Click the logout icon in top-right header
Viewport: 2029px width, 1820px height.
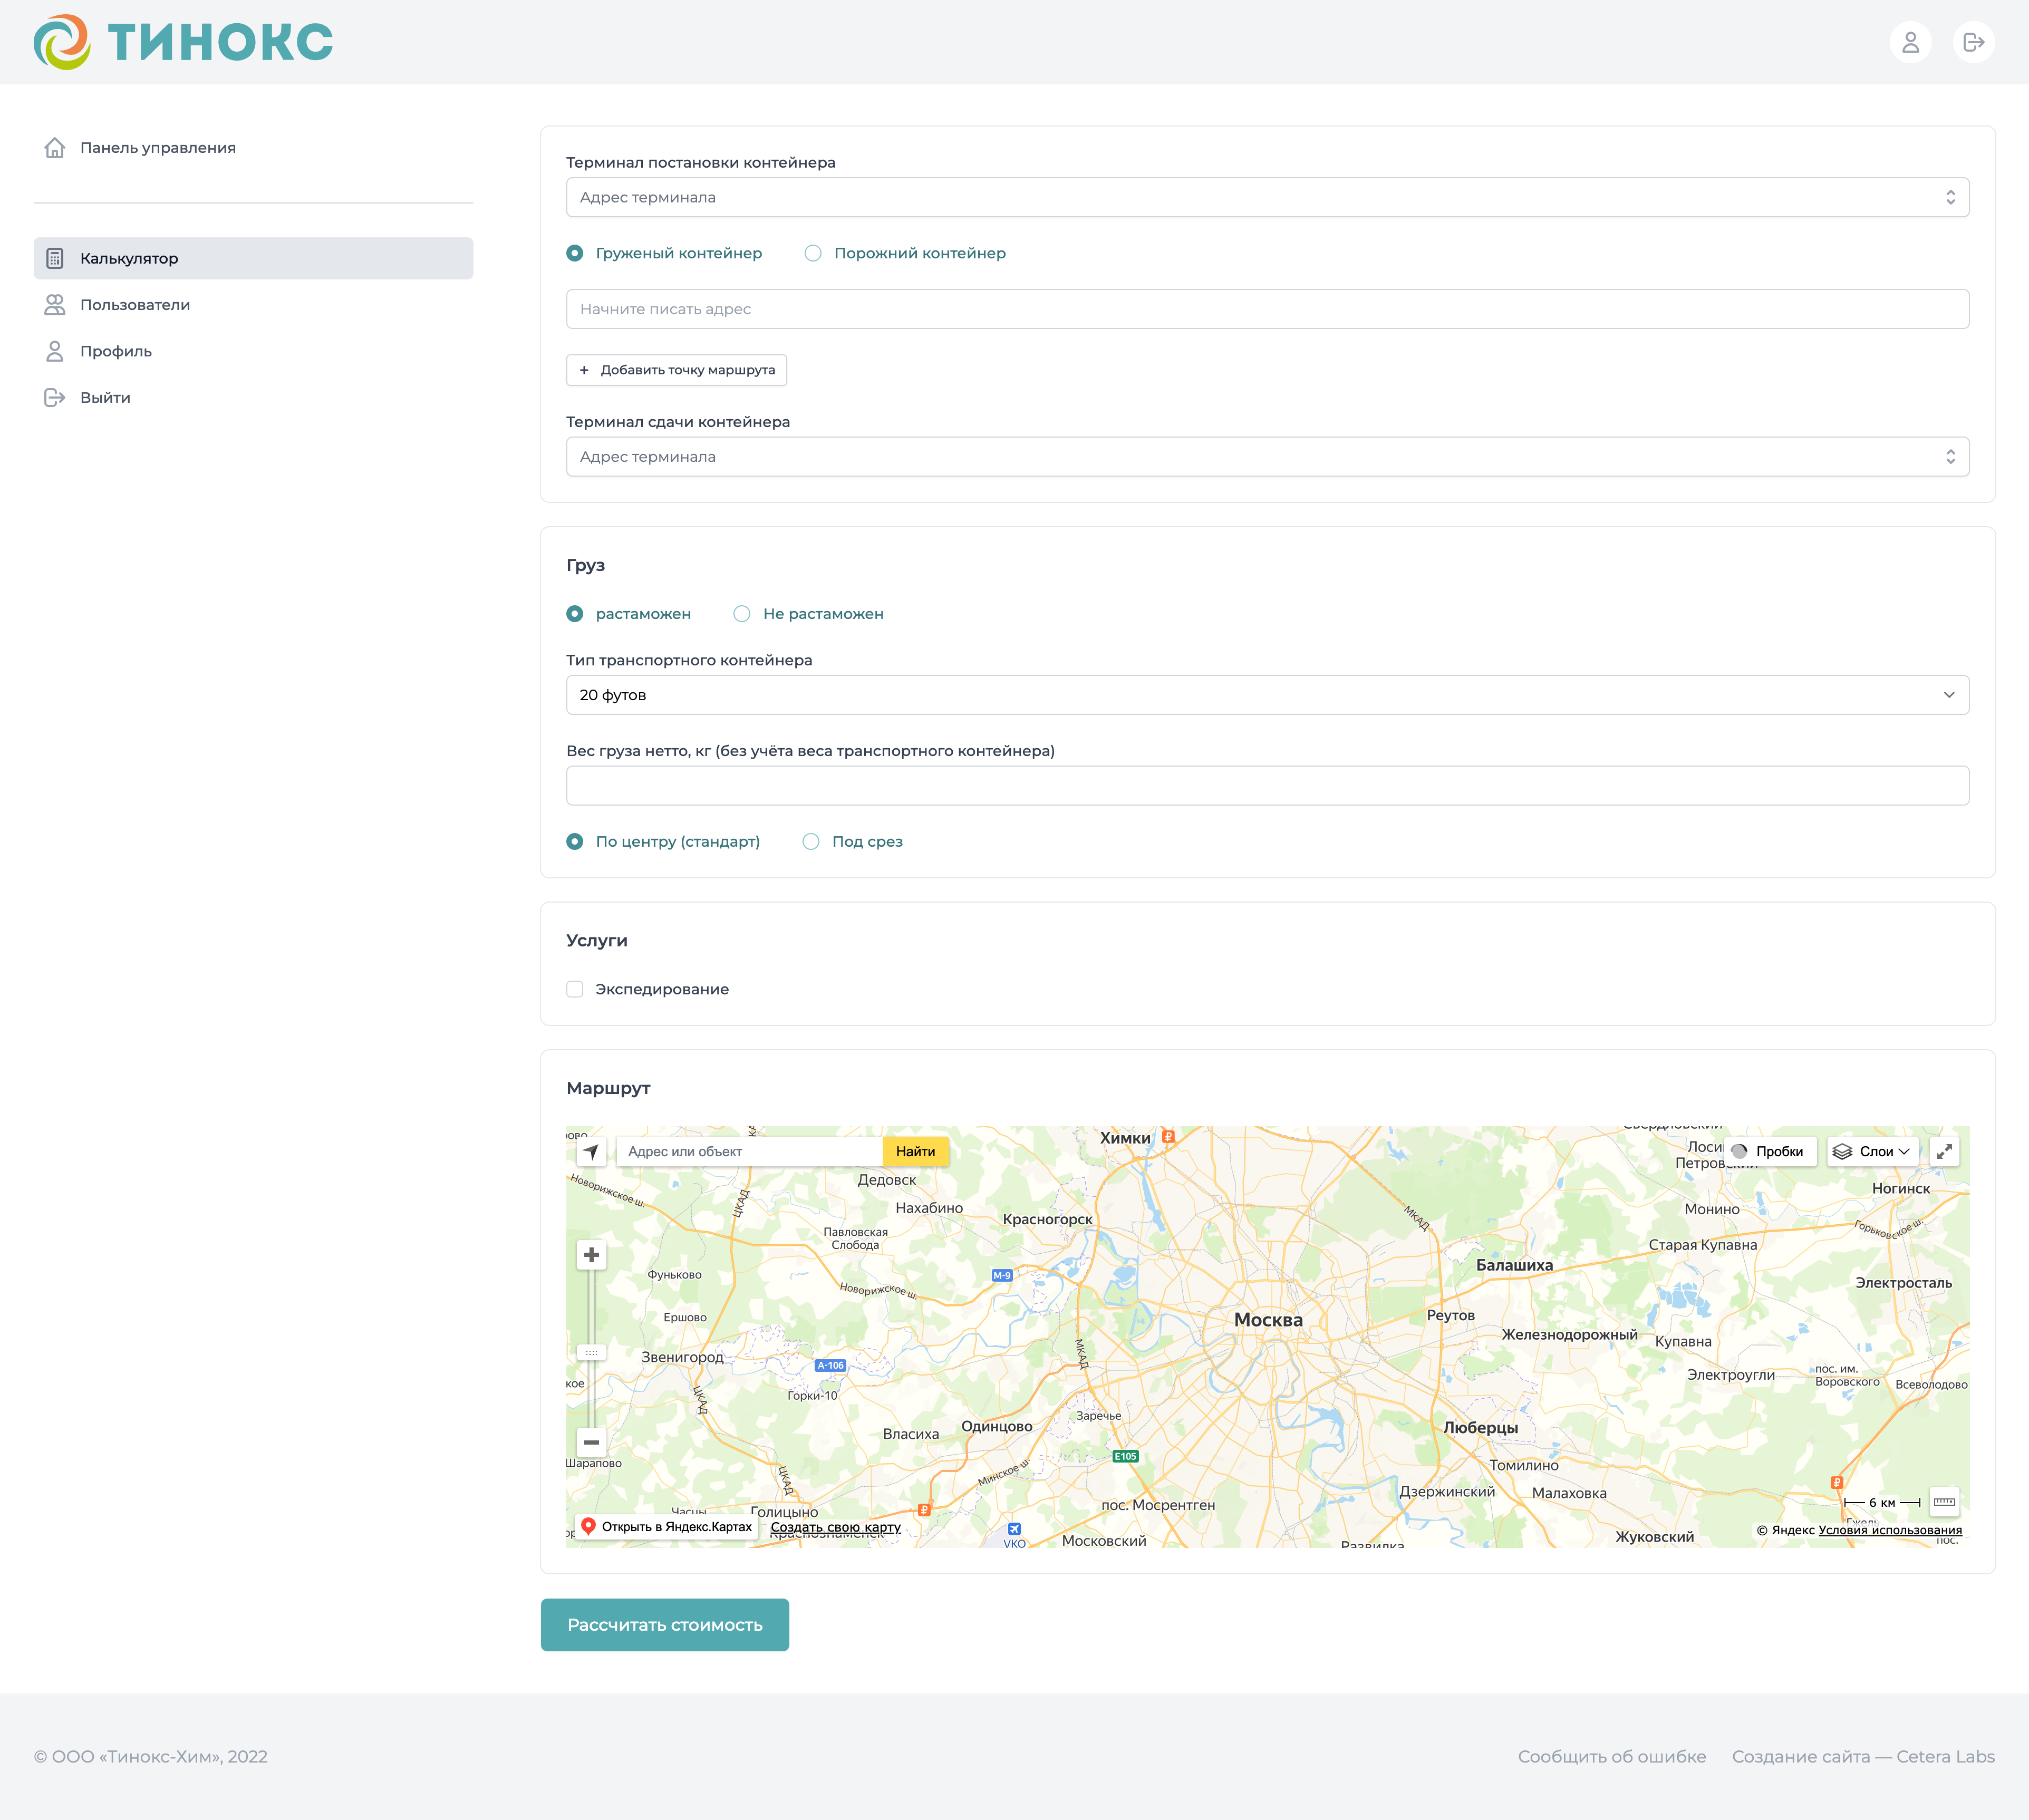pos(1973,42)
